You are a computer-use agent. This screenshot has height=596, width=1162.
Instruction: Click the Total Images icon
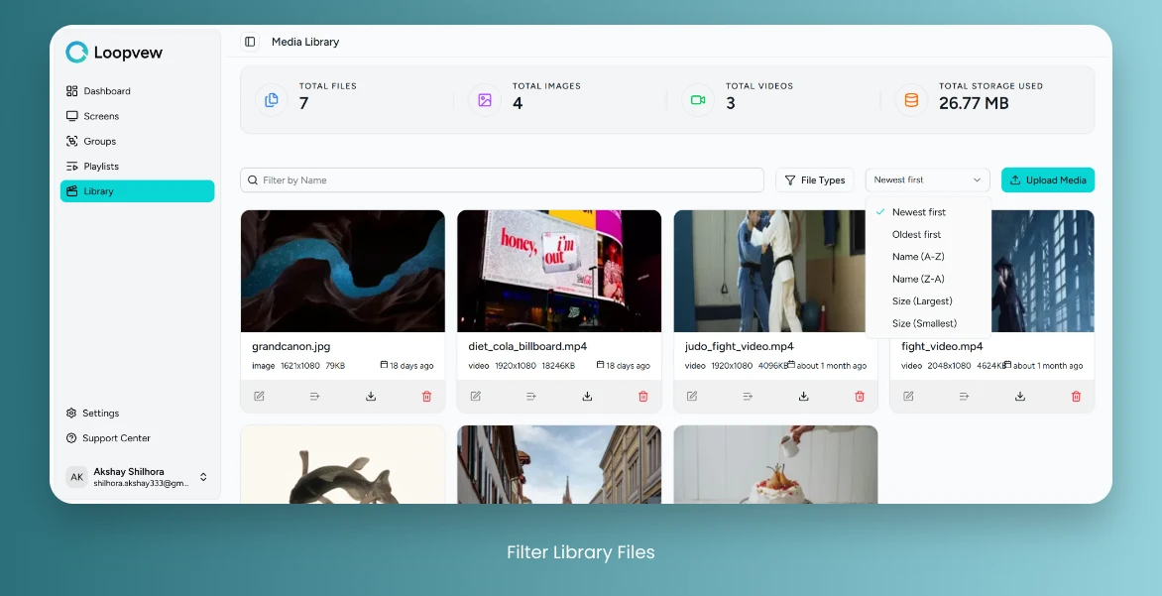coord(485,99)
